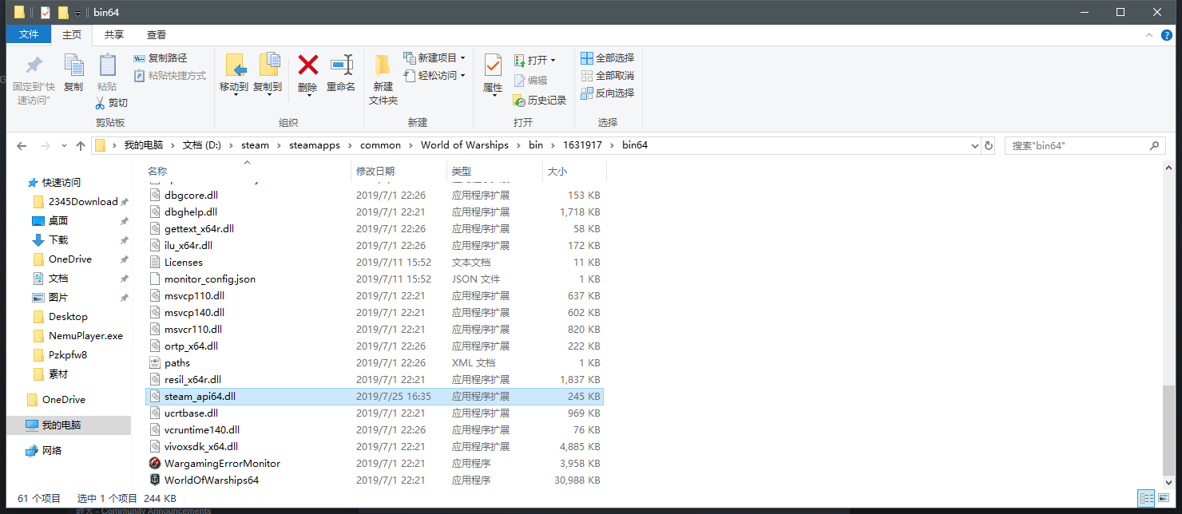The image size is (1182, 514).
Task: Select the Quick access tree node
Action: point(61,183)
